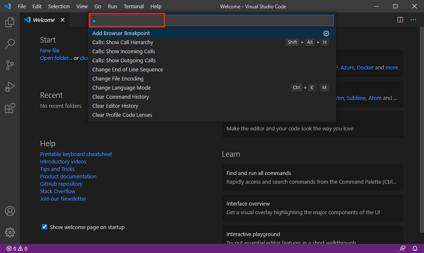Open the Extensions view icon
The width and height of the screenshot is (424, 253).
[10, 108]
